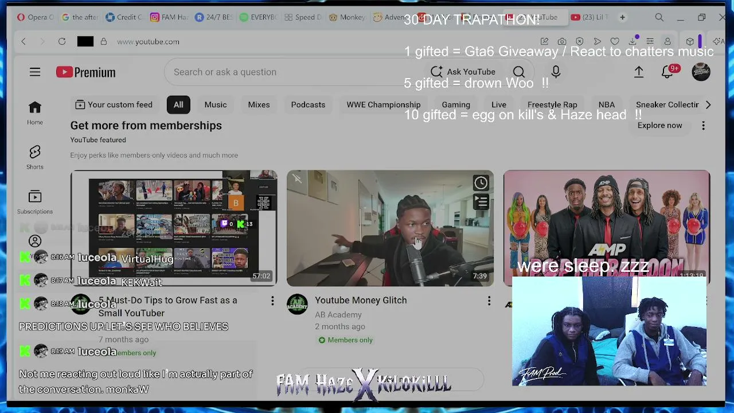Open 5 Must-Do Tips to Grow Fast title
734x413 pixels.
(167, 307)
